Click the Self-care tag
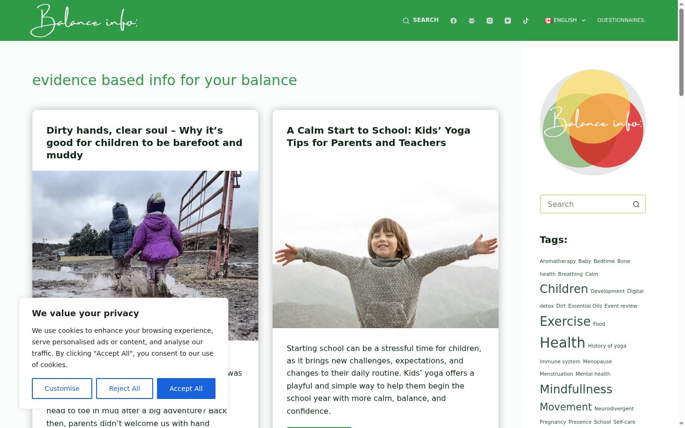The width and height of the screenshot is (685, 428). click(624, 422)
